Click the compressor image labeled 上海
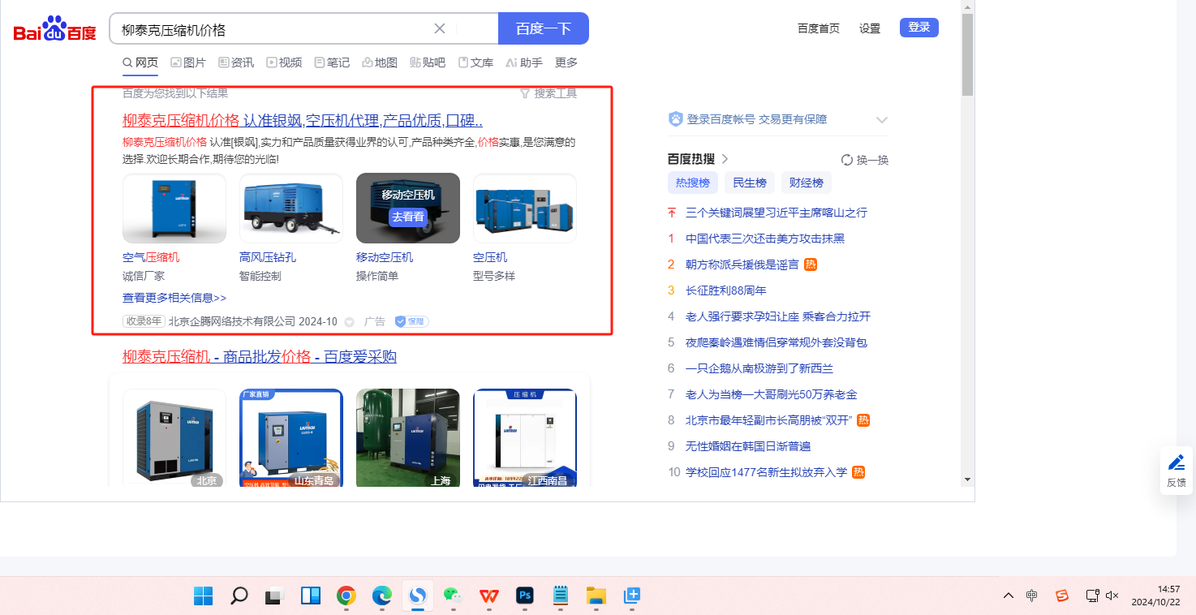Image resolution: width=1196 pixels, height=615 pixels. 408,438
